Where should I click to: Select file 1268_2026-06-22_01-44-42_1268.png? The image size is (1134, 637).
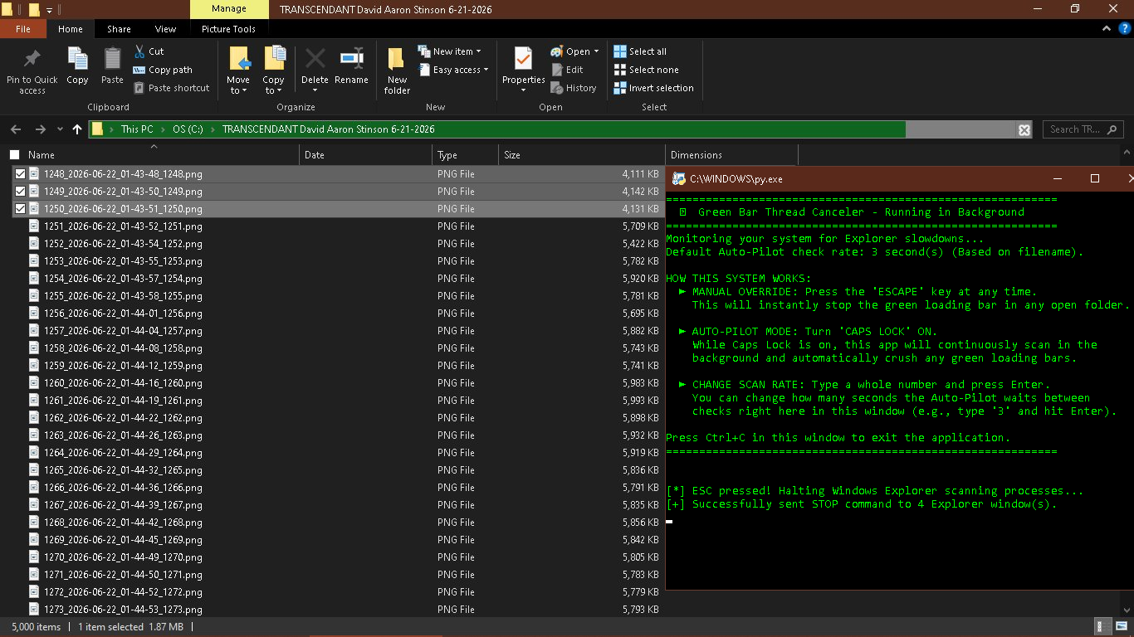tap(123, 523)
